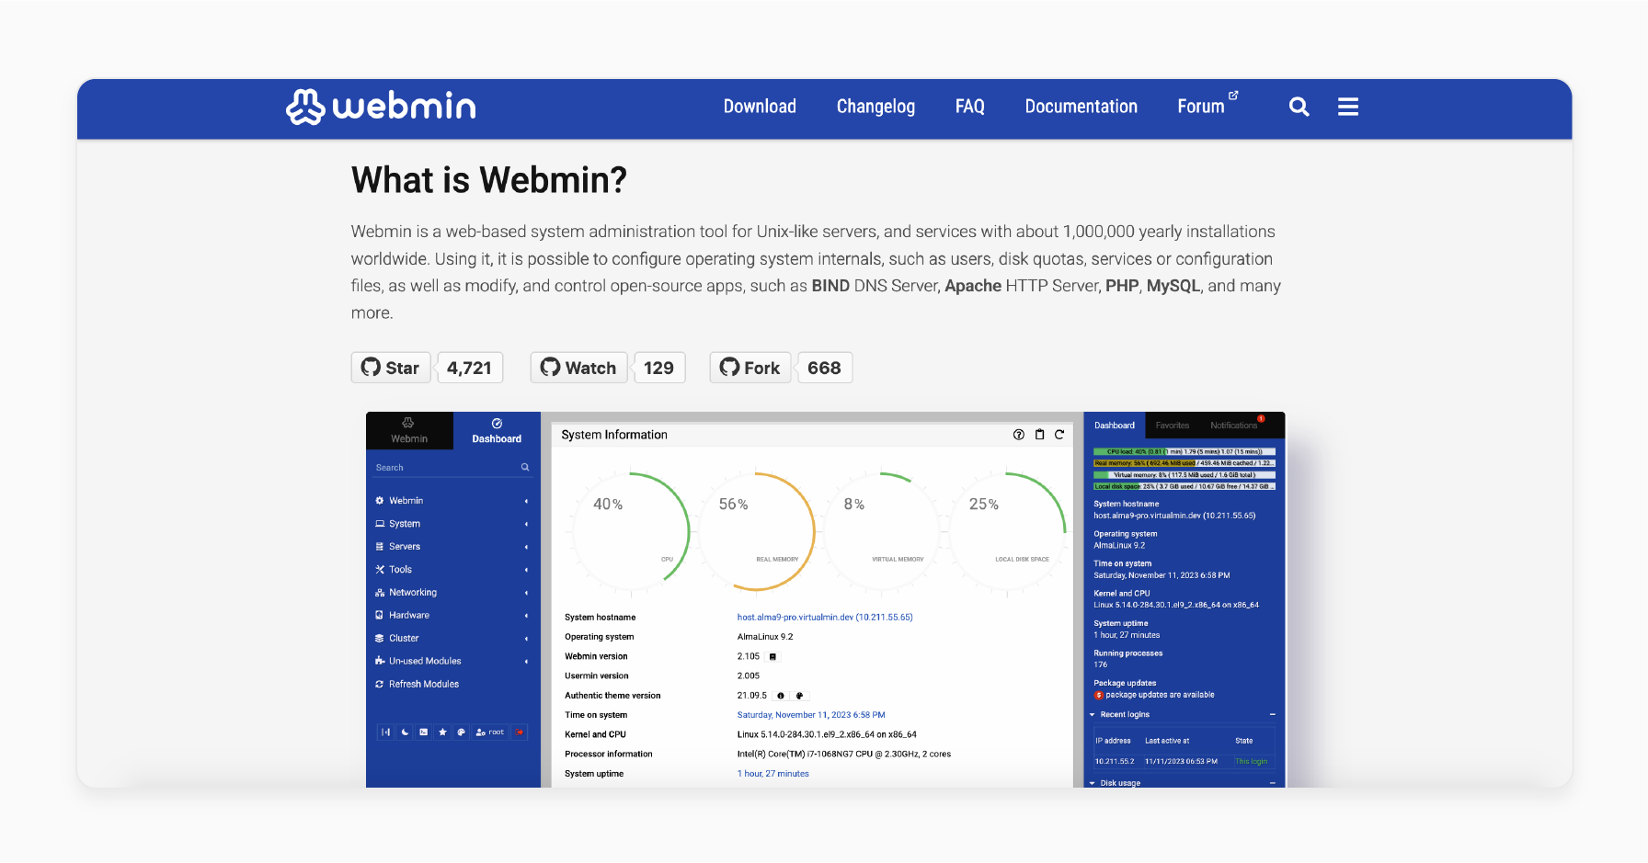
Task: Click the 8% virtual memory gauge
Action: [881, 531]
